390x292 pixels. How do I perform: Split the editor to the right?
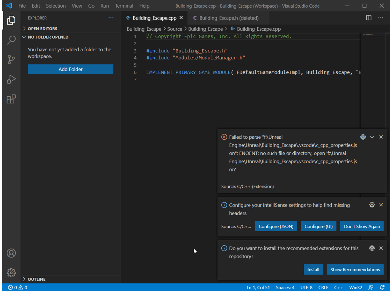point(369,18)
